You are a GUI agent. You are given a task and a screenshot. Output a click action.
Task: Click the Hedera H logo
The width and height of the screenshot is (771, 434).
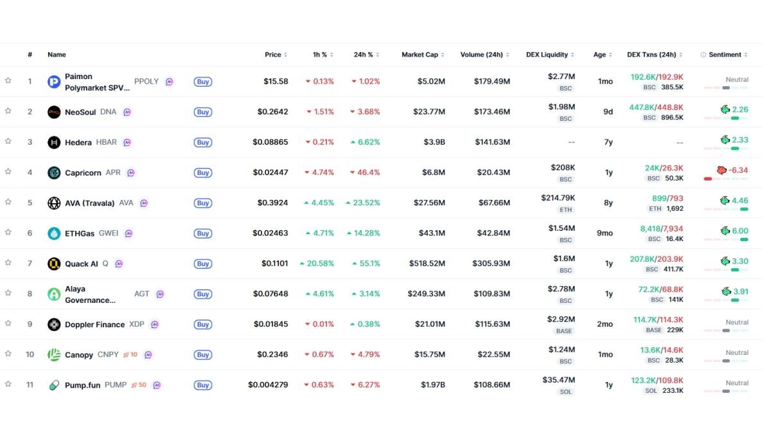[x=54, y=142]
